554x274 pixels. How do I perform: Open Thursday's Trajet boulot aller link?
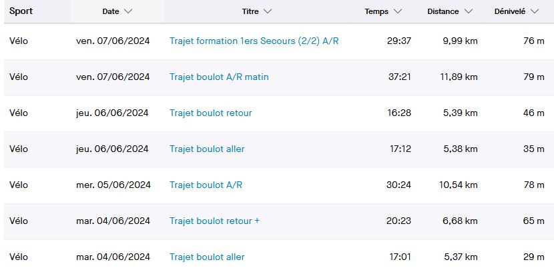click(207, 149)
